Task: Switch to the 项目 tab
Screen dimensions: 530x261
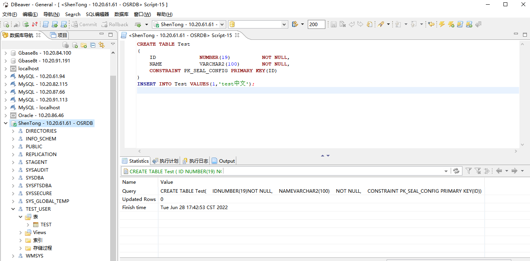Action: click(x=59, y=35)
